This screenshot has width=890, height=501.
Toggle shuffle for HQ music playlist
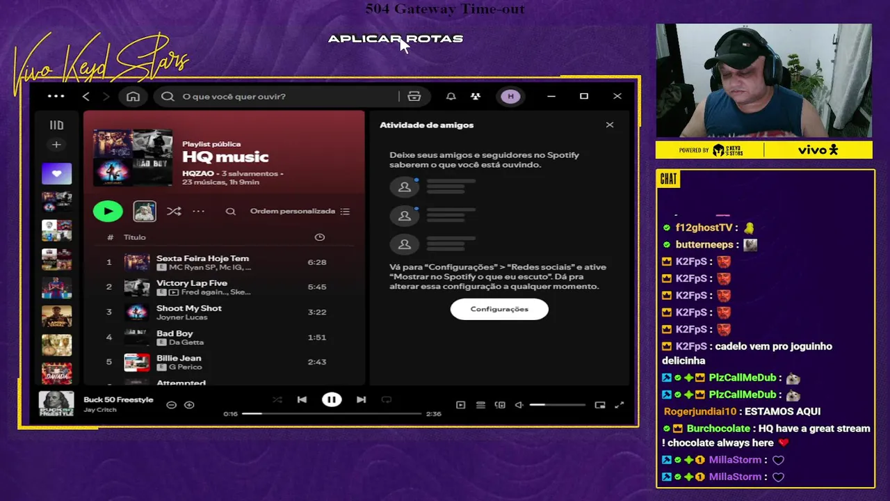click(174, 211)
